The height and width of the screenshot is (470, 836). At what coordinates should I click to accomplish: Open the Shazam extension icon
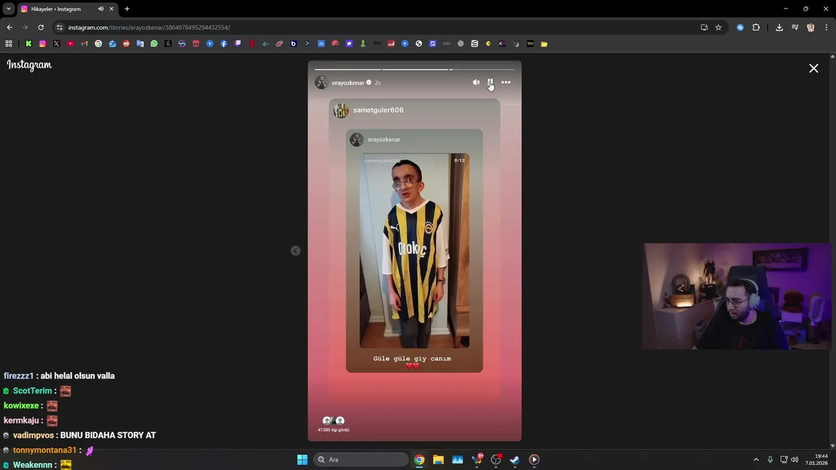click(x=740, y=27)
